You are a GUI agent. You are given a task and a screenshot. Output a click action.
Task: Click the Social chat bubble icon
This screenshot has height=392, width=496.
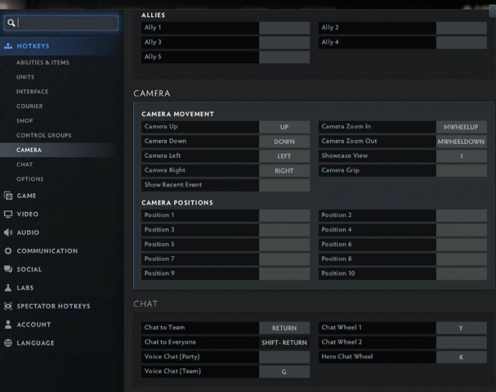pyautogui.click(x=8, y=270)
